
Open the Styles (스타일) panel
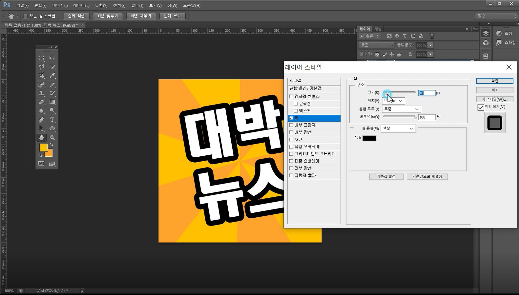[506, 43]
